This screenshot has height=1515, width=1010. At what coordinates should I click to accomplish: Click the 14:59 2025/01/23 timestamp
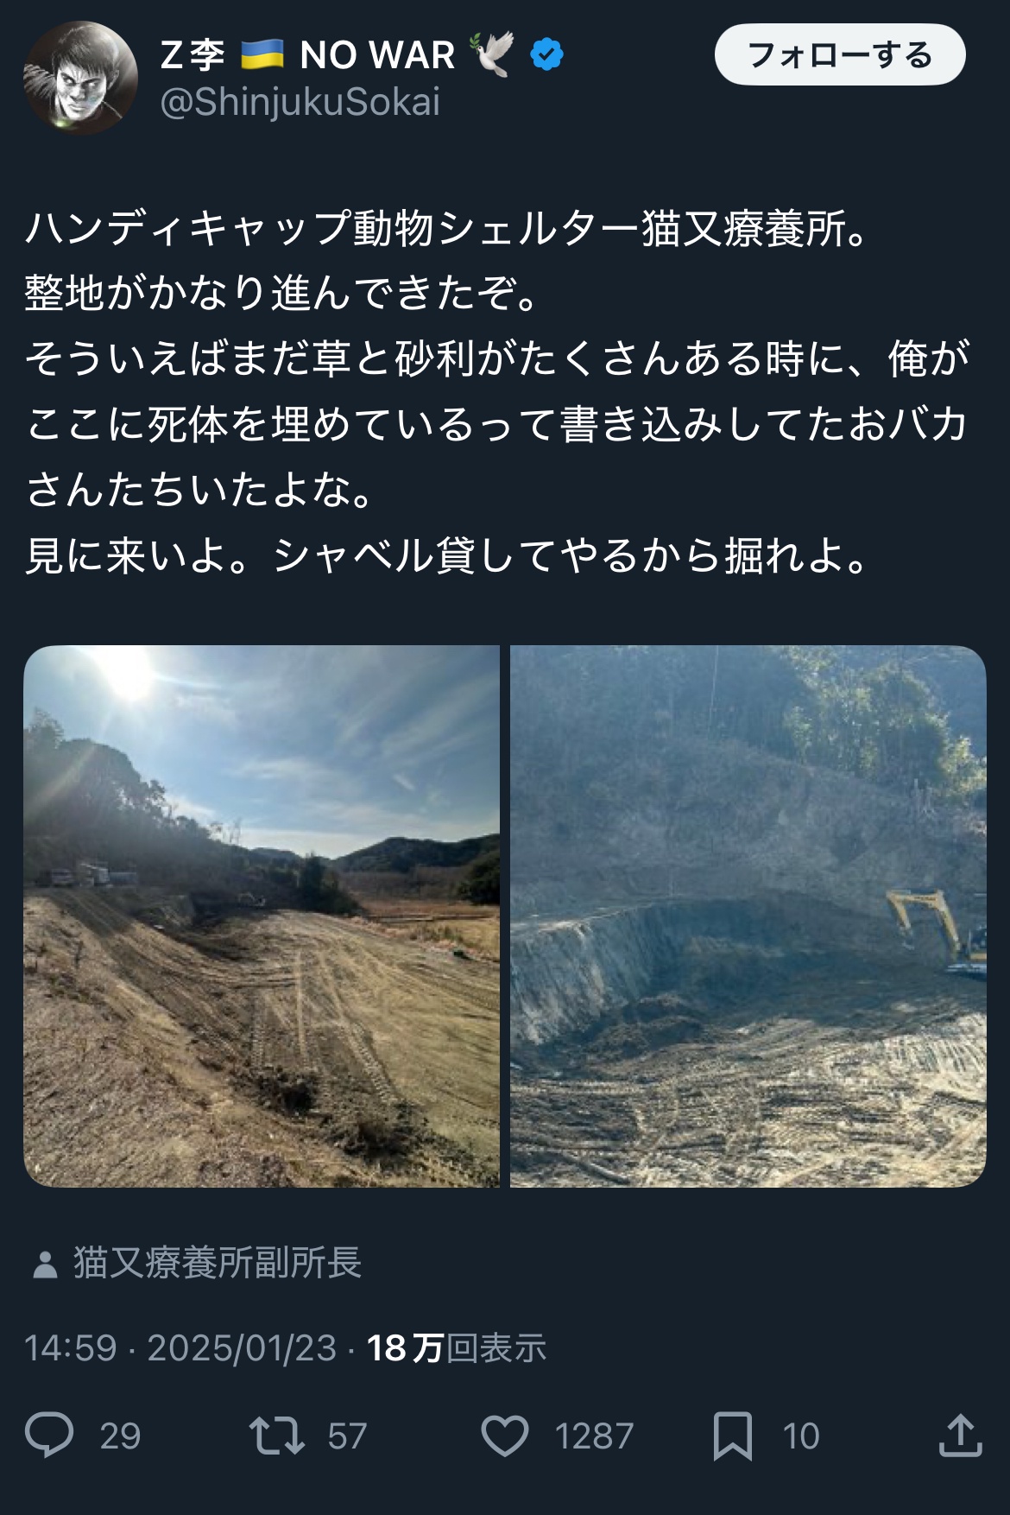(x=180, y=1347)
